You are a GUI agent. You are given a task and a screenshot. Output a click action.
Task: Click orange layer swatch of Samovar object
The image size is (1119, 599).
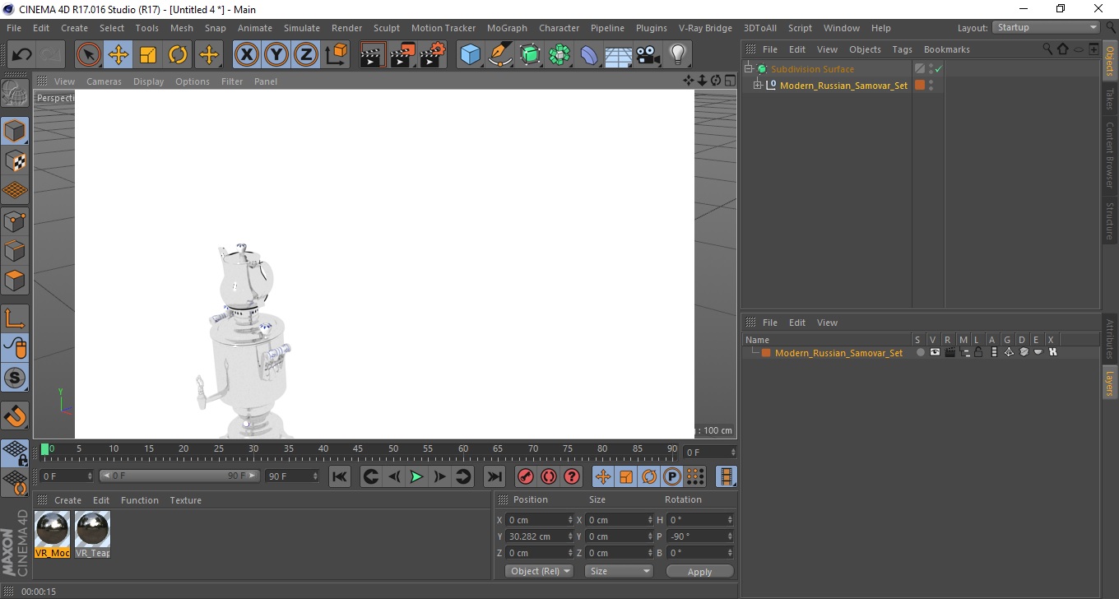920,85
